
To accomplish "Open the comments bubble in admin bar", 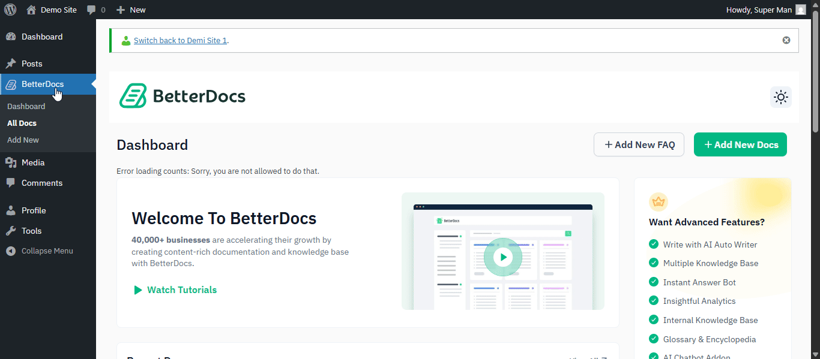I will (x=96, y=10).
